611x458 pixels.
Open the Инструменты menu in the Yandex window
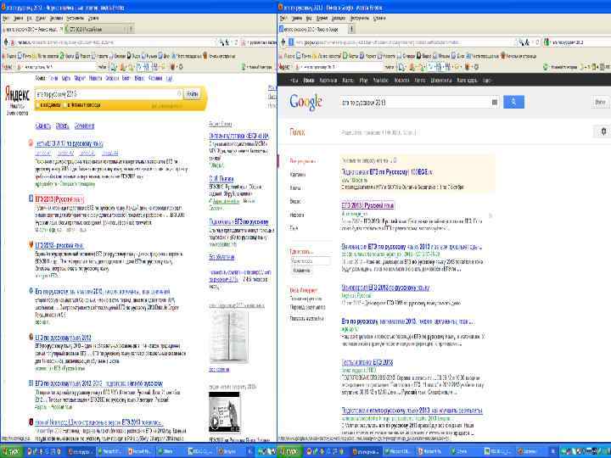pos(75,19)
